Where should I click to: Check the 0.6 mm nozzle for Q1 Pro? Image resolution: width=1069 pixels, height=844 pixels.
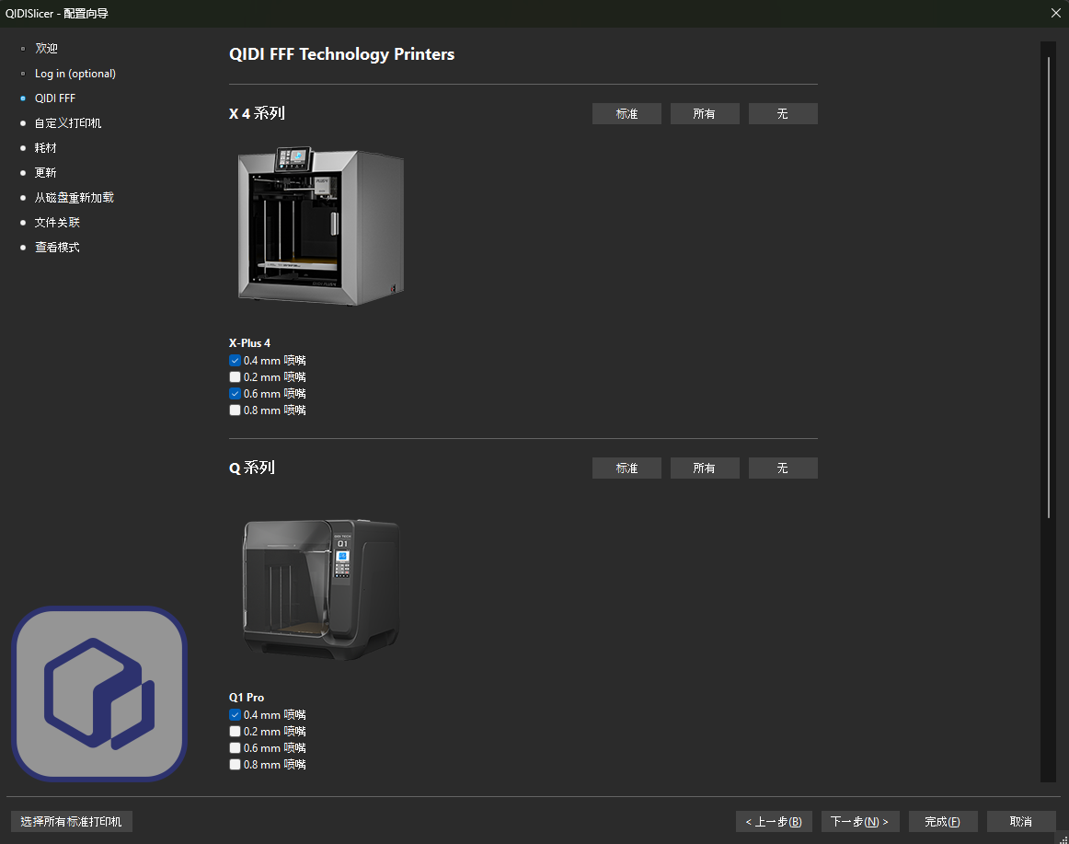point(235,747)
